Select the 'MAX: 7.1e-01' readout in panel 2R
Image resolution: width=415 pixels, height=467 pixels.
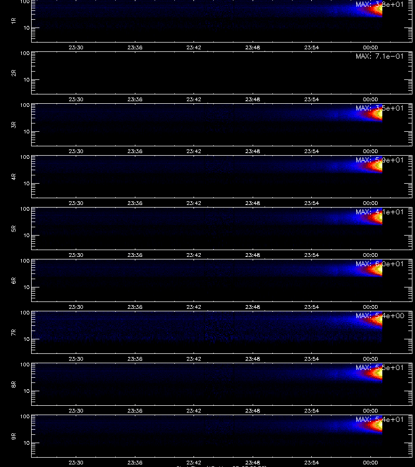[380, 56]
